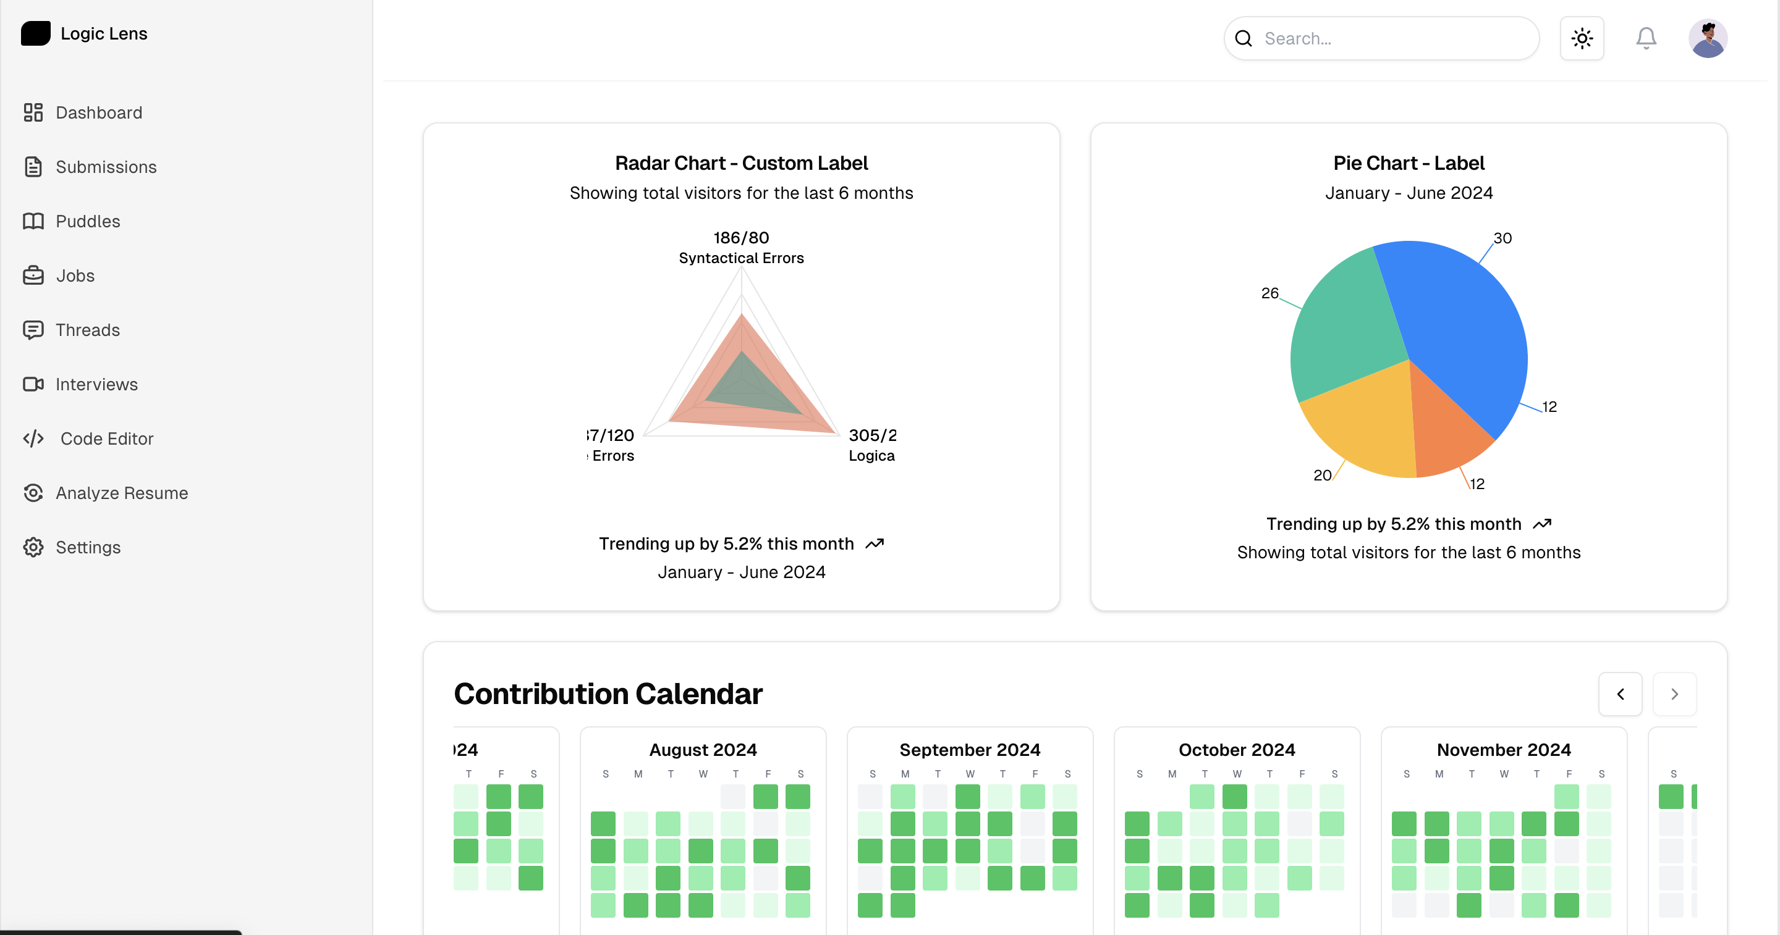This screenshot has width=1780, height=935.
Task: Open the Dashboard menu item
Action: pos(99,112)
